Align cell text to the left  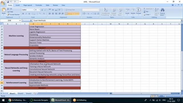coord(50,14)
